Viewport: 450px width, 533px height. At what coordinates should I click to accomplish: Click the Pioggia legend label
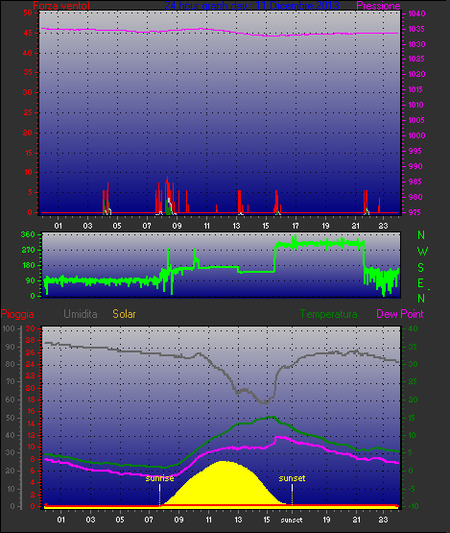(x=17, y=314)
